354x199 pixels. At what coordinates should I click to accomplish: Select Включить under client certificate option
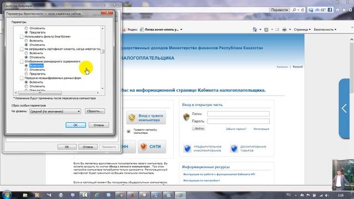pyautogui.click(x=26, y=53)
